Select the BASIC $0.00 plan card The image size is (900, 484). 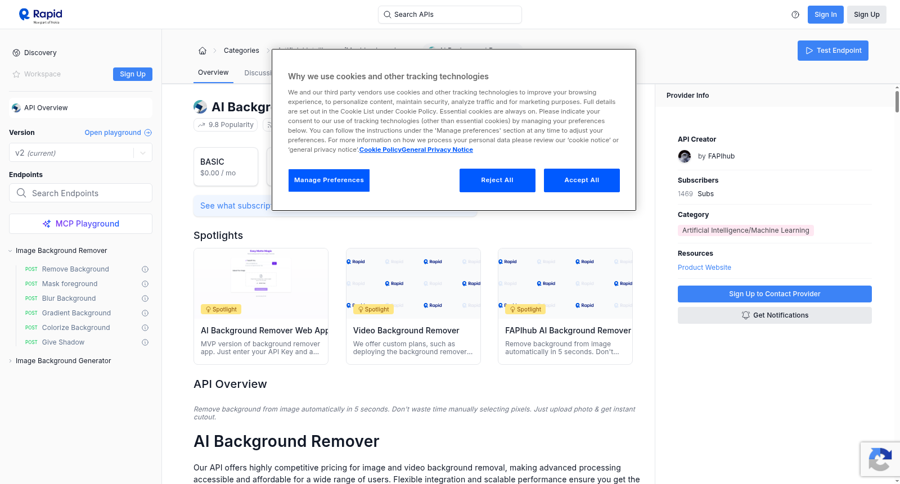pyautogui.click(x=226, y=167)
